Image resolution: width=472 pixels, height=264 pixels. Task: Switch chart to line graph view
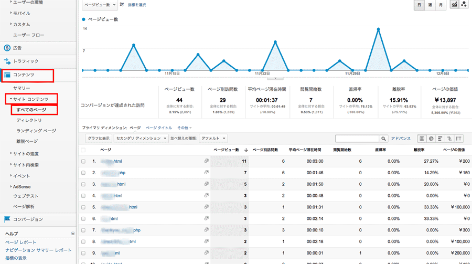coord(454,5)
